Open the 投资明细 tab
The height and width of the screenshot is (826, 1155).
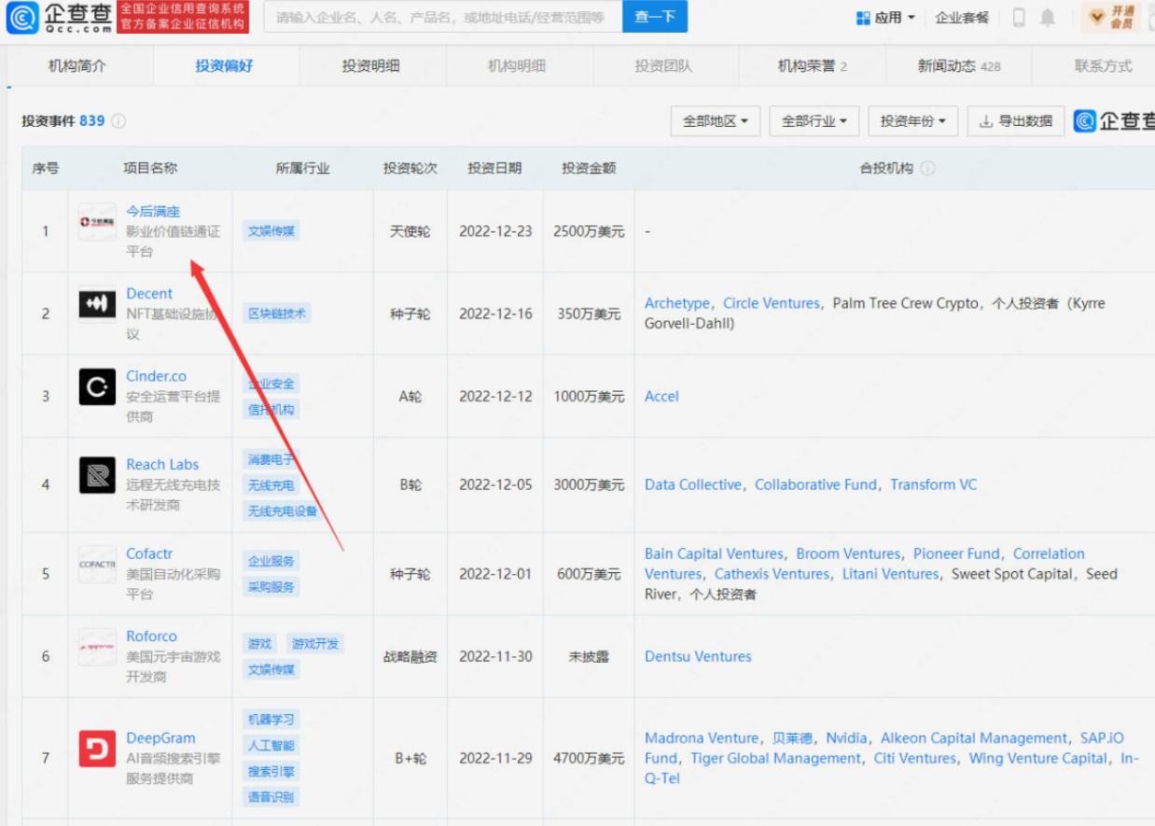tap(370, 66)
